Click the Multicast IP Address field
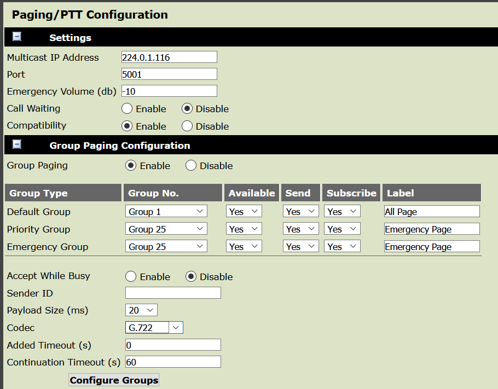Image resolution: width=498 pixels, height=389 pixels. pos(169,57)
